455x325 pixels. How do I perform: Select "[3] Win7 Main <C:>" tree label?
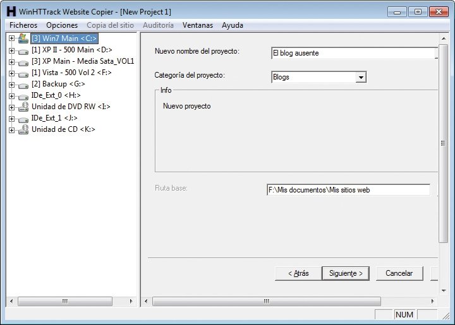pos(64,38)
